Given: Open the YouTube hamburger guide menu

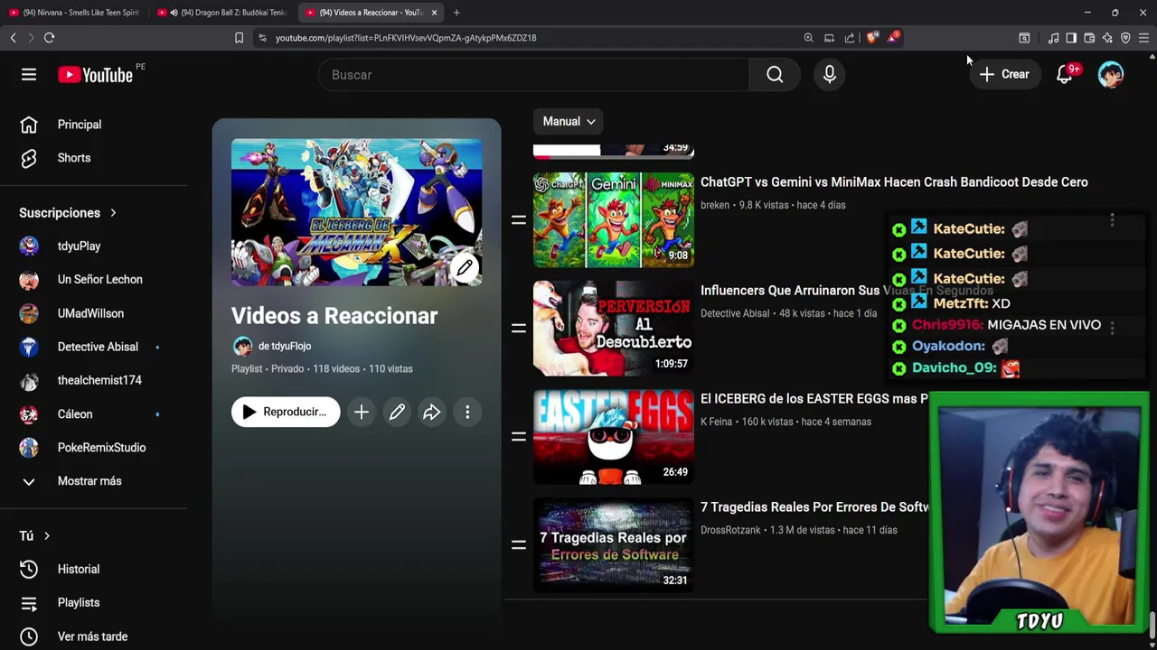Looking at the screenshot, I should click(29, 75).
